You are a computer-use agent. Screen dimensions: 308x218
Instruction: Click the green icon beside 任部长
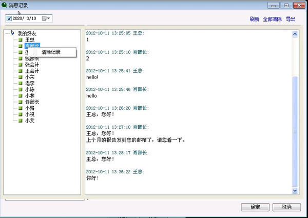21,102
